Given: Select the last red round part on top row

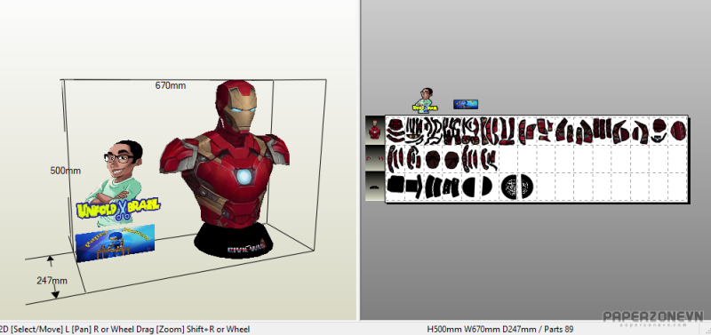Looking at the screenshot, I should coord(678,130).
